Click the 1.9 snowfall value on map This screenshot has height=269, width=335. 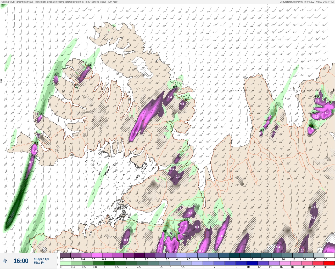click(x=135, y=133)
